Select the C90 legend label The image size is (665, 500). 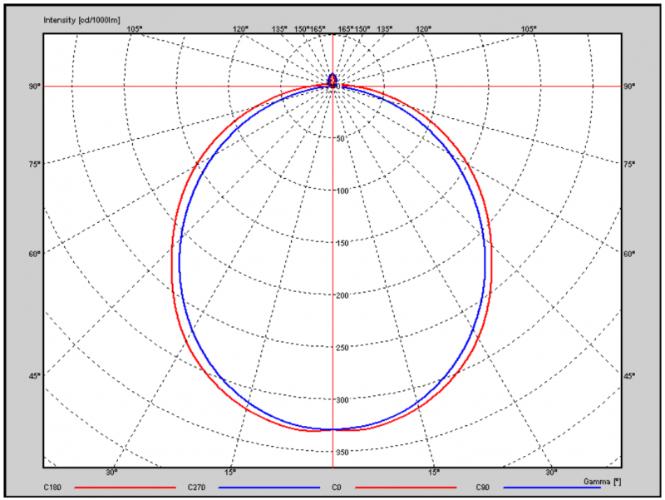pyautogui.click(x=483, y=488)
